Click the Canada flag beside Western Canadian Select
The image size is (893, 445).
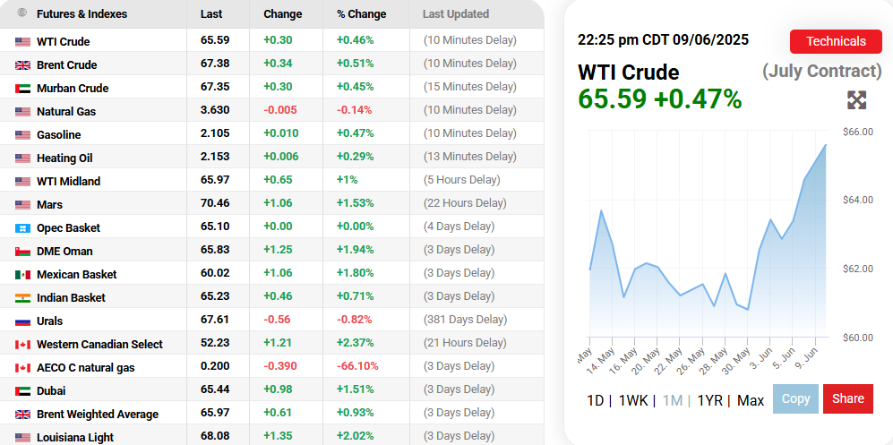click(22, 345)
